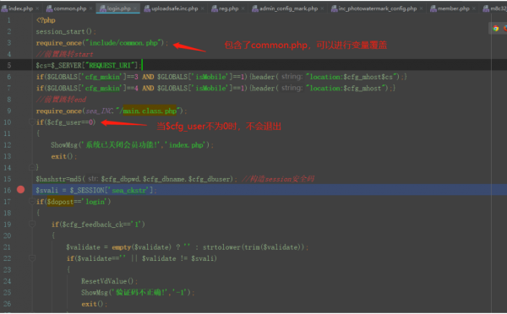Collapse the if($cfg_user==0) block on line 10
This screenshot has width=507, height=314.
[x=32, y=122]
